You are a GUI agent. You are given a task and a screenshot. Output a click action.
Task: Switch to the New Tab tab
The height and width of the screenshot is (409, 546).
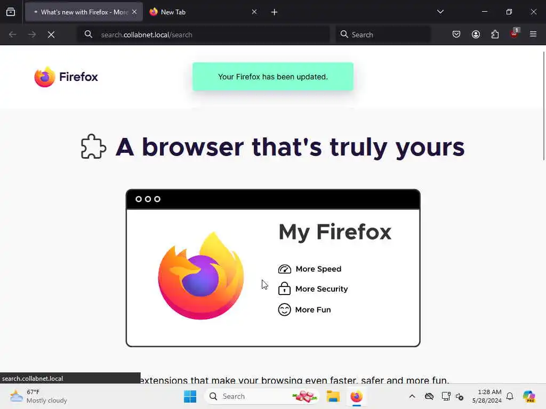click(x=202, y=12)
